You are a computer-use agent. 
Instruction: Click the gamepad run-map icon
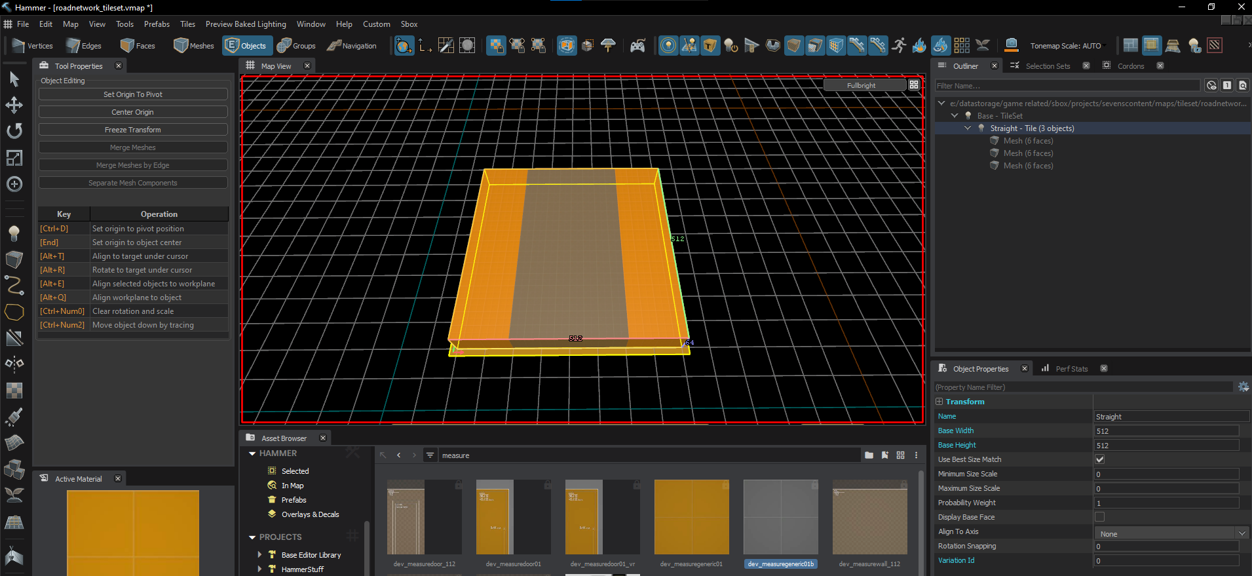(637, 46)
